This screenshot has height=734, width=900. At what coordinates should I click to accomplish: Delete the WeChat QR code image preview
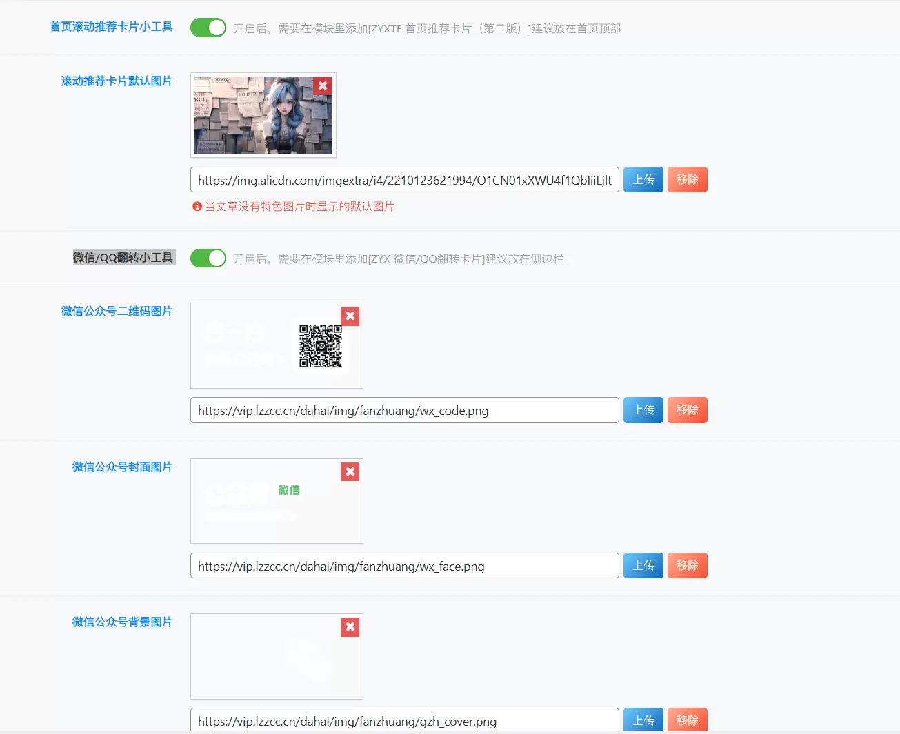(350, 316)
